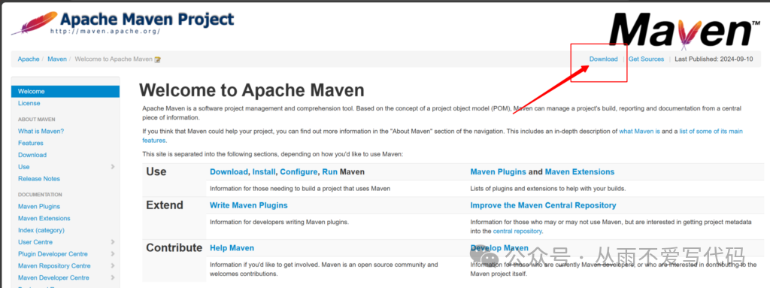
Task: Open What is Maven? sidebar item
Action: point(41,132)
